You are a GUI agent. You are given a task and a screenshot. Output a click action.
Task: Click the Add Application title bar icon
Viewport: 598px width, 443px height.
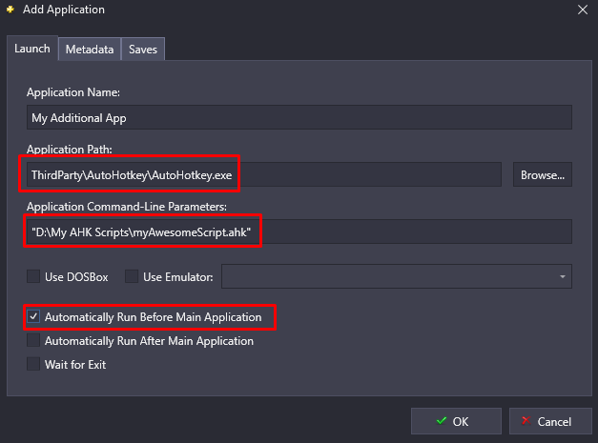[x=10, y=10]
